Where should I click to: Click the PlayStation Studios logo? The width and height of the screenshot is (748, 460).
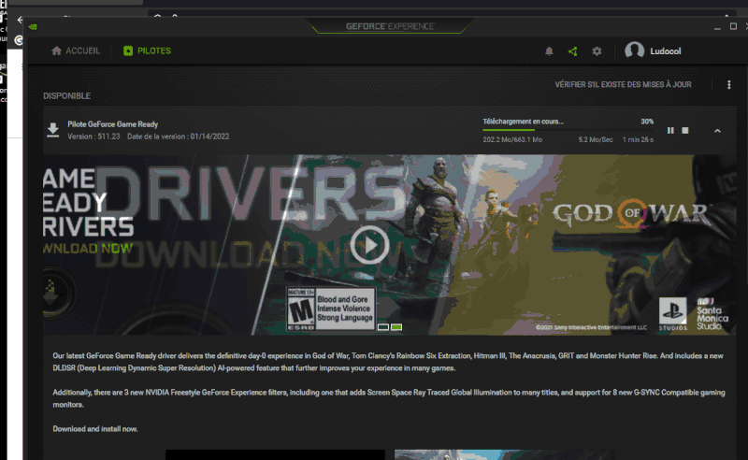point(673,313)
